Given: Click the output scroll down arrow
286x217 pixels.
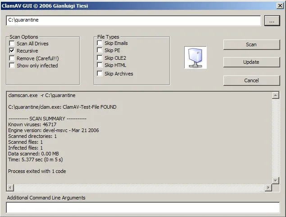Looking at the screenshot, I should pos(276,181).
